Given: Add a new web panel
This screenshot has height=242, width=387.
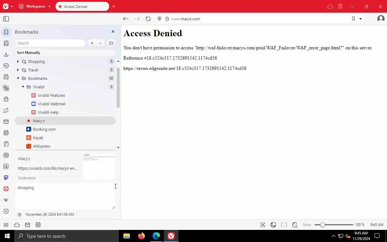Looking at the screenshot, I should tap(6, 211).
